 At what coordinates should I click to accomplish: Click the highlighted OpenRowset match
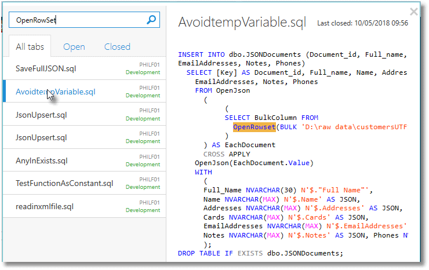254,127
